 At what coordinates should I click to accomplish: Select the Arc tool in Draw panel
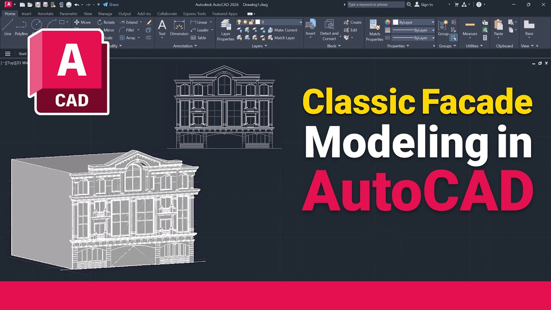(52, 24)
